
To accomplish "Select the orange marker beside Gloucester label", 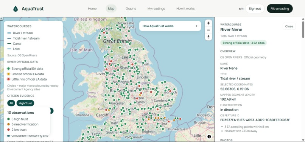I will pyautogui.click(x=109, y=110).
